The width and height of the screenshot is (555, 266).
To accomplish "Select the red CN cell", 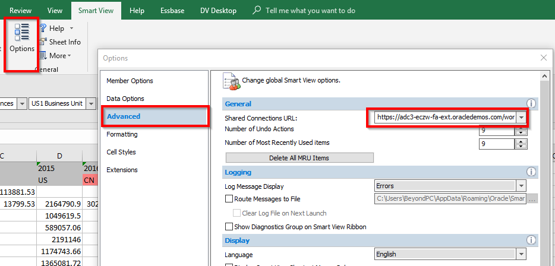I will (90, 180).
